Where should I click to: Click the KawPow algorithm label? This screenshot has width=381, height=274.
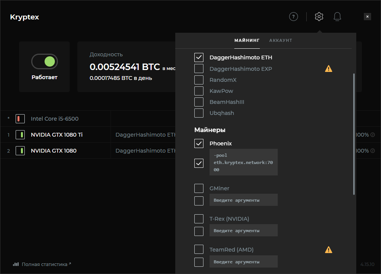click(x=221, y=91)
